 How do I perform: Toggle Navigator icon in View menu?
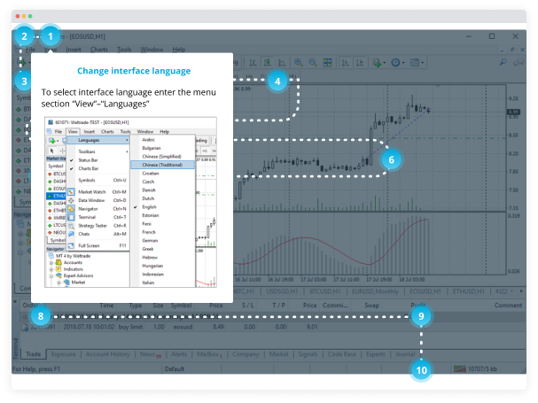pyautogui.click(x=71, y=208)
